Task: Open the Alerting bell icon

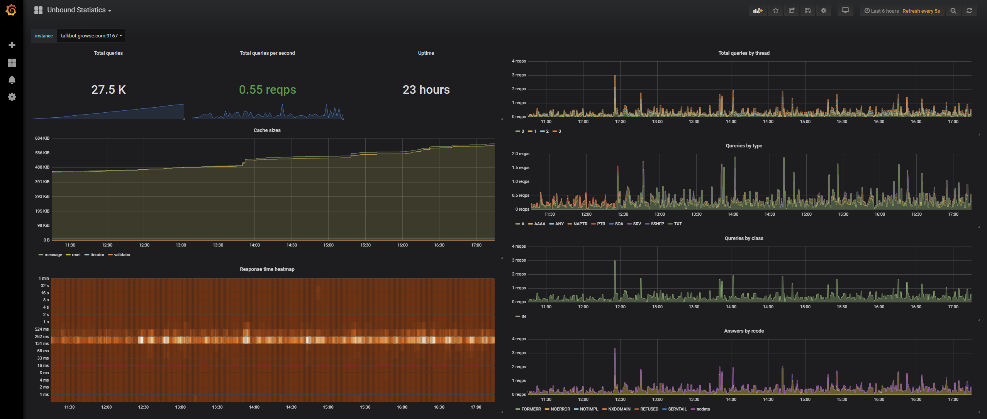Action: pyautogui.click(x=12, y=80)
